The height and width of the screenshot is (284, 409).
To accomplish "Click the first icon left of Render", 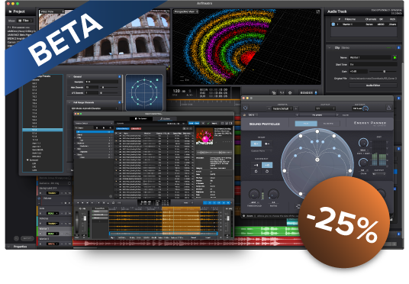I will (274, 92).
